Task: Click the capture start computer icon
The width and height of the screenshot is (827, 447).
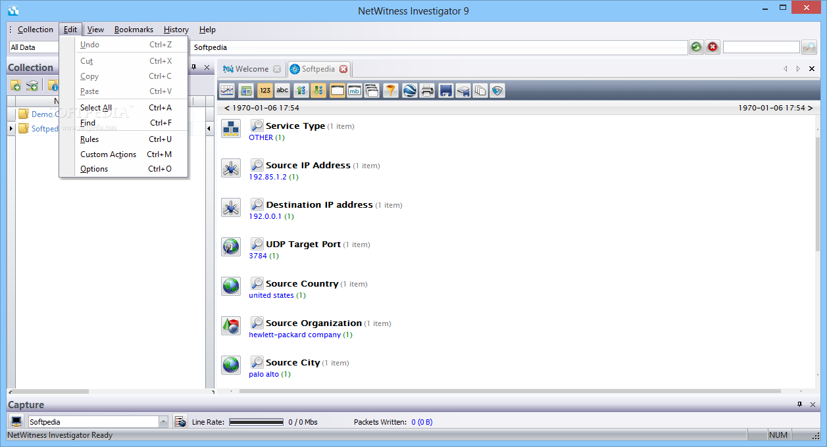Action: pos(16,421)
